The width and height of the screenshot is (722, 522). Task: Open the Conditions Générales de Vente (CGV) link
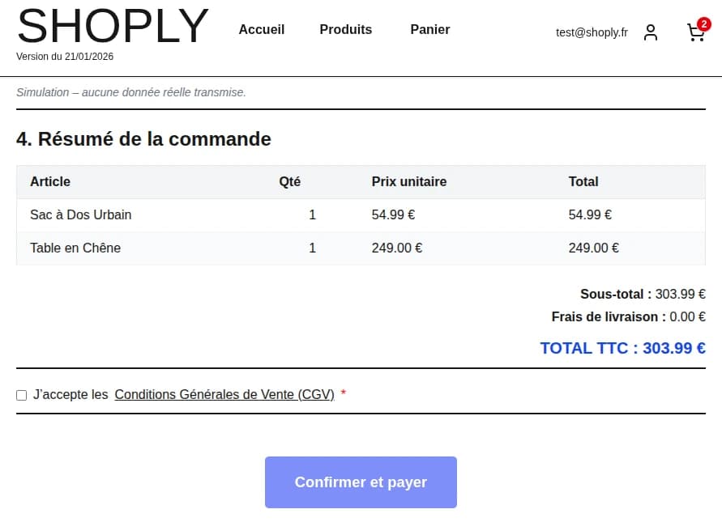[x=224, y=395]
